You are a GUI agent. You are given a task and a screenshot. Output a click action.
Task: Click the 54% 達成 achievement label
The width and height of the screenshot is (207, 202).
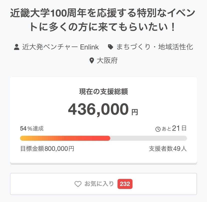pyautogui.click(x=32, y=129)
